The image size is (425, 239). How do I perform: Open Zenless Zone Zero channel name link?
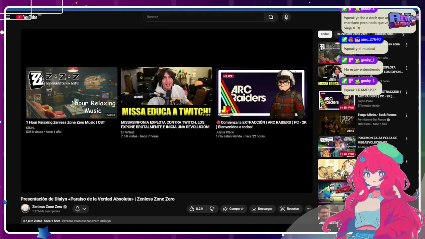point(47,207)
